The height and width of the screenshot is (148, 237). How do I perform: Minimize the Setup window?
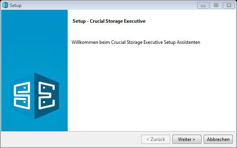203,5
